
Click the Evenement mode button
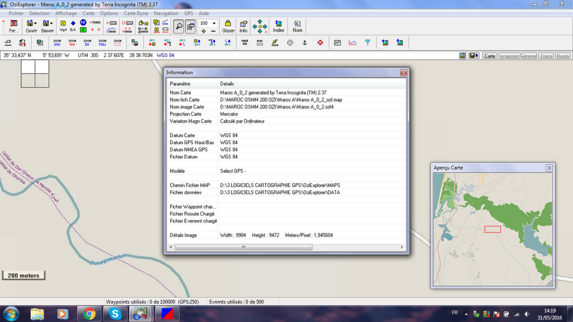tap(529, 56)
